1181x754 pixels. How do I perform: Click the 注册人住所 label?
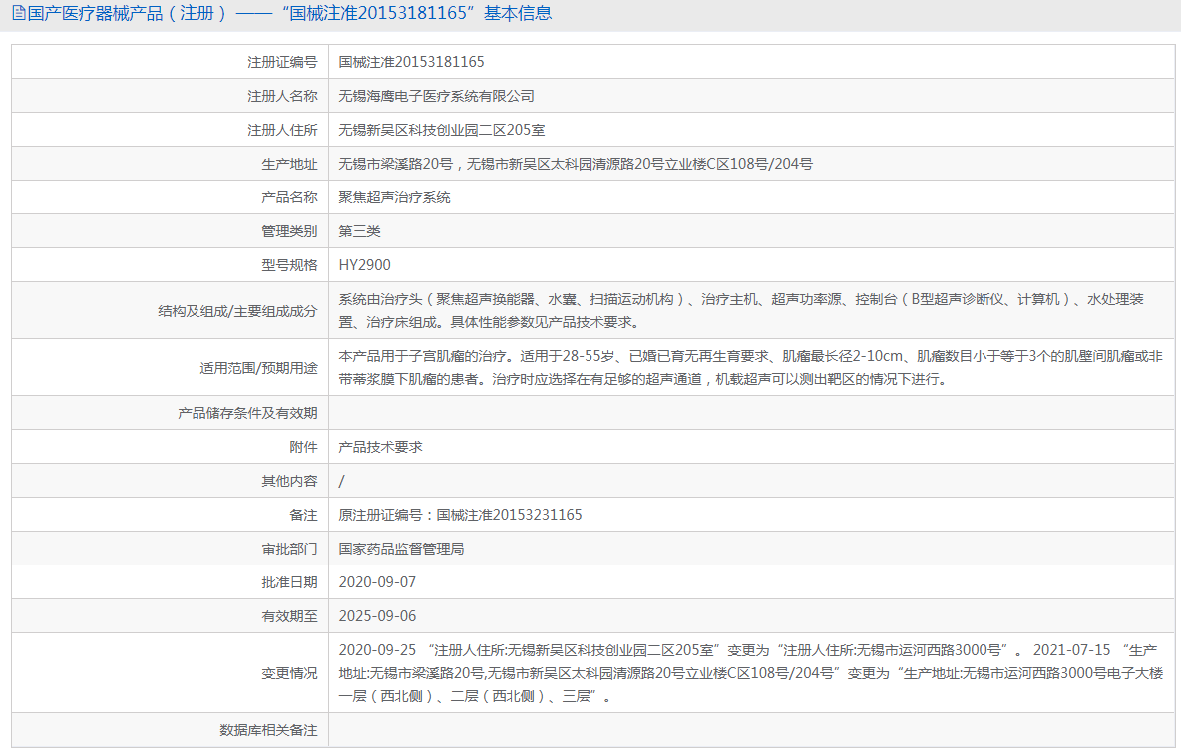pos(282,130)
